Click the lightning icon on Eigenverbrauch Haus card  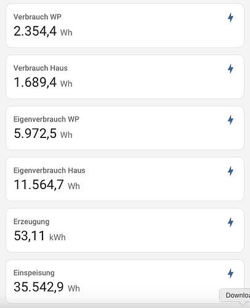coord(230,171)
